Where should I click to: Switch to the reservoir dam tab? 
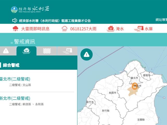67,51
